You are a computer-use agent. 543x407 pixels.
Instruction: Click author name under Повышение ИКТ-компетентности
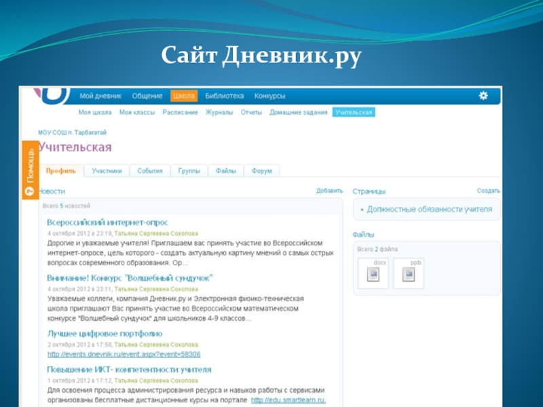[x=156, y=381]
